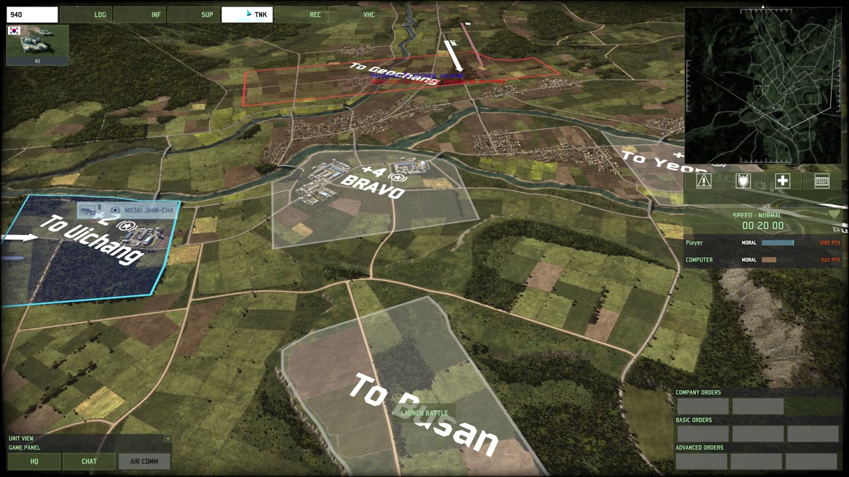Click the white plus cross icon
The image size is (849, 477).
pyautogui.click(x=783, y=181)
